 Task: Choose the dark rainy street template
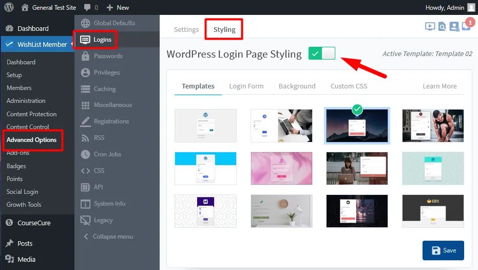pos(357,211)
